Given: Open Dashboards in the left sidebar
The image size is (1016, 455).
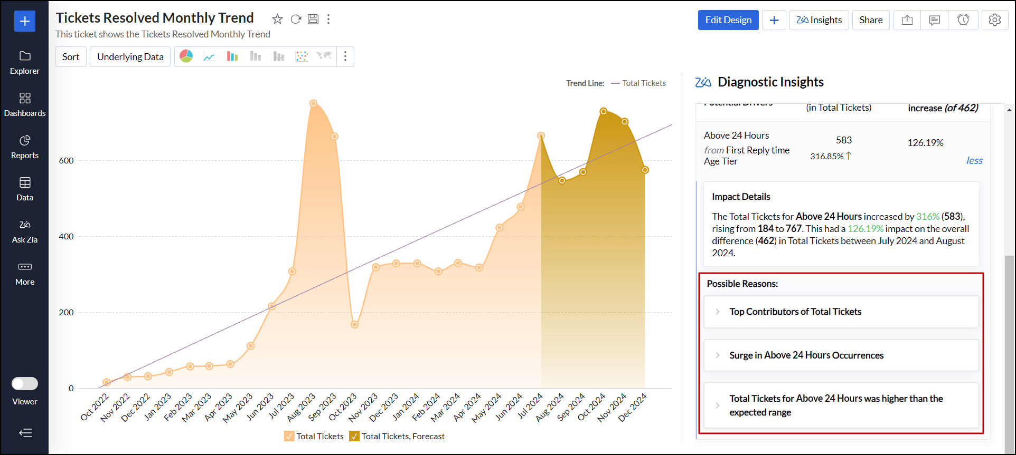Looking at the screenshot, I should (x=25, y=104).
